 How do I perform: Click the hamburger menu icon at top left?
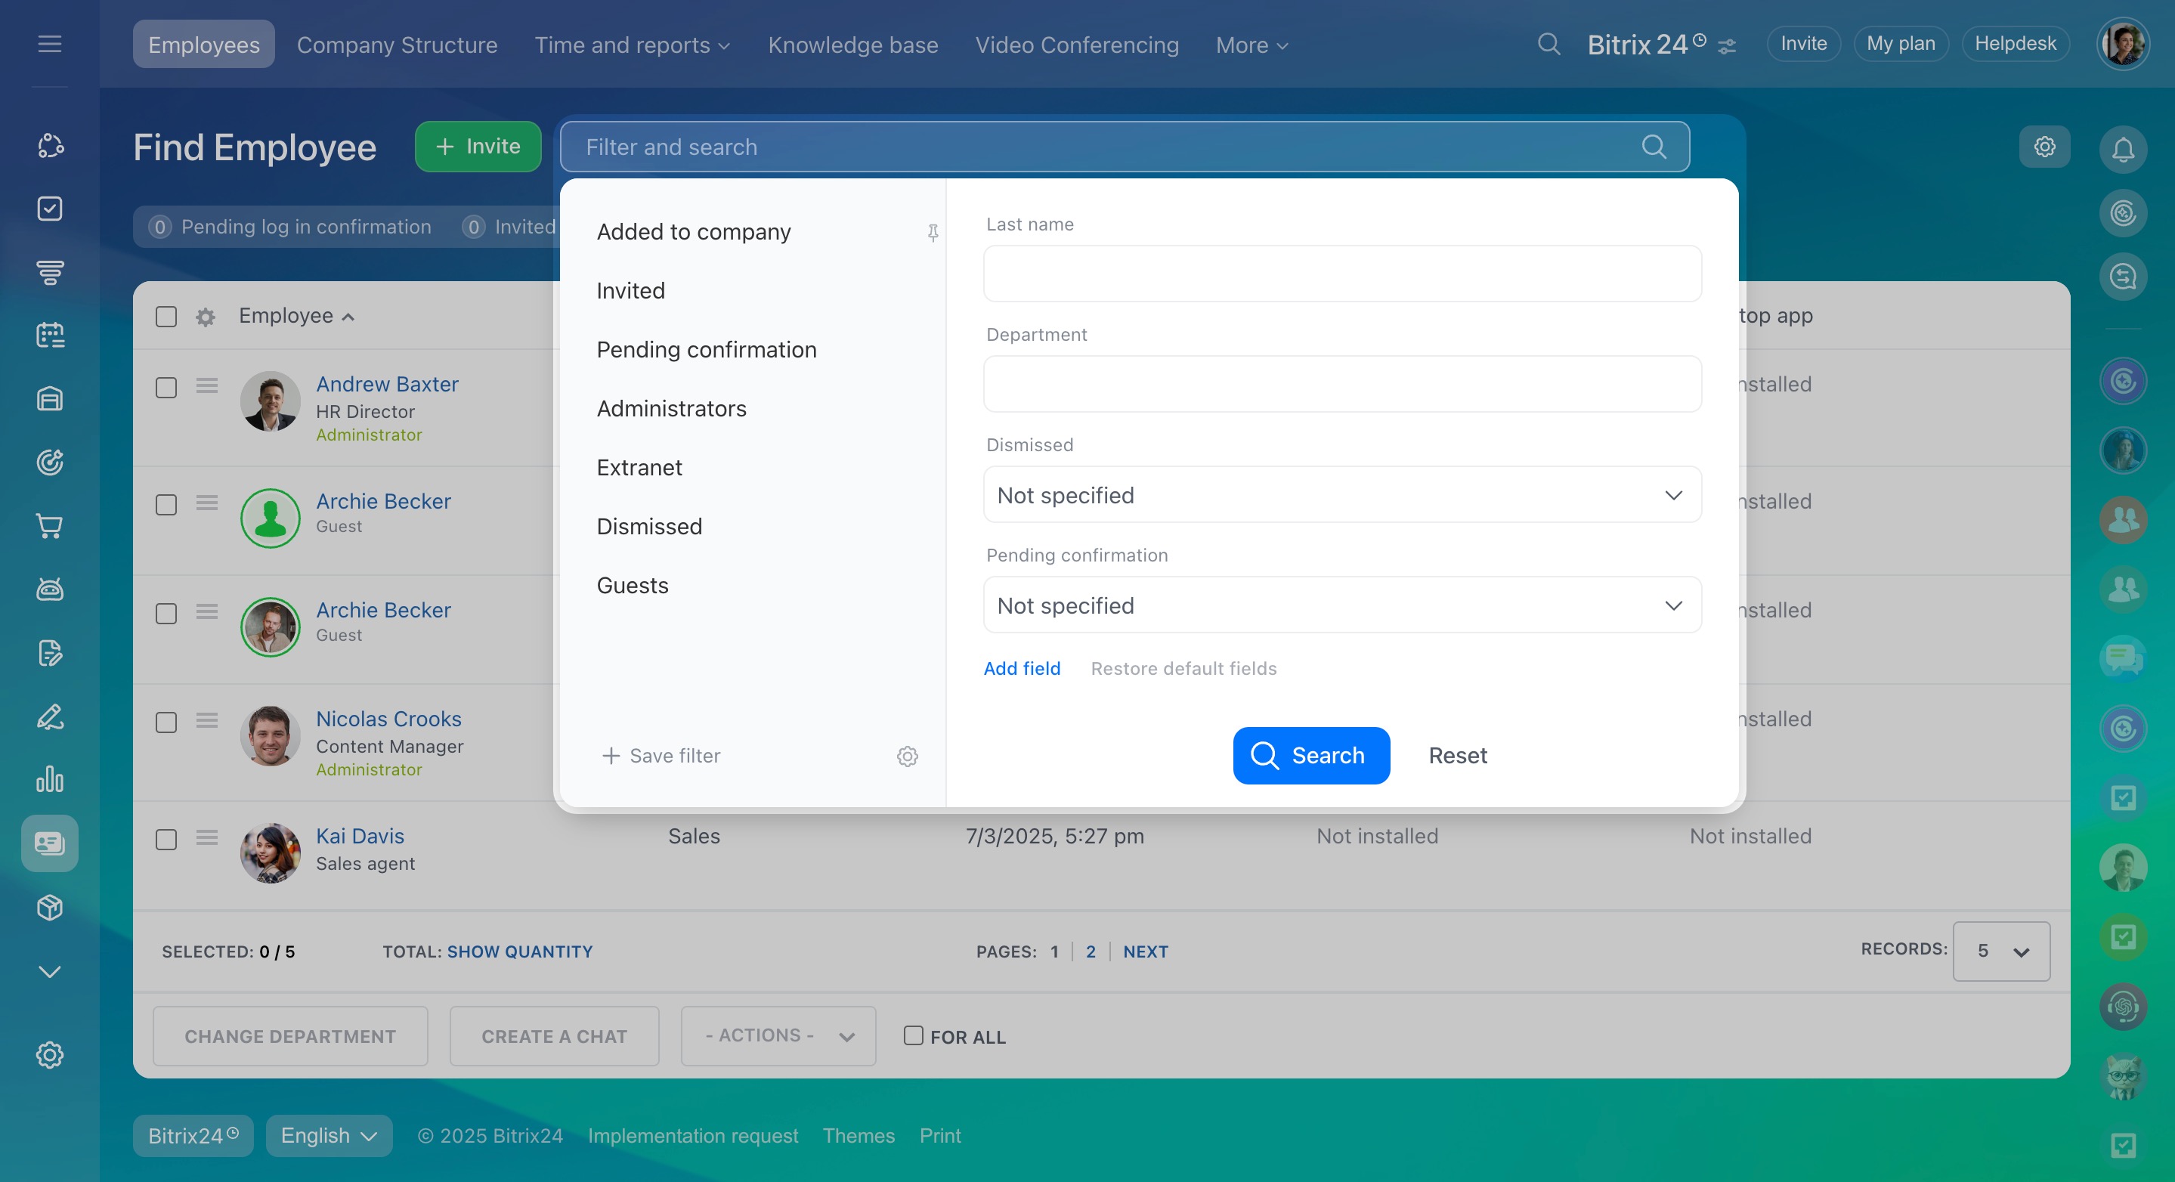[50, 44]
